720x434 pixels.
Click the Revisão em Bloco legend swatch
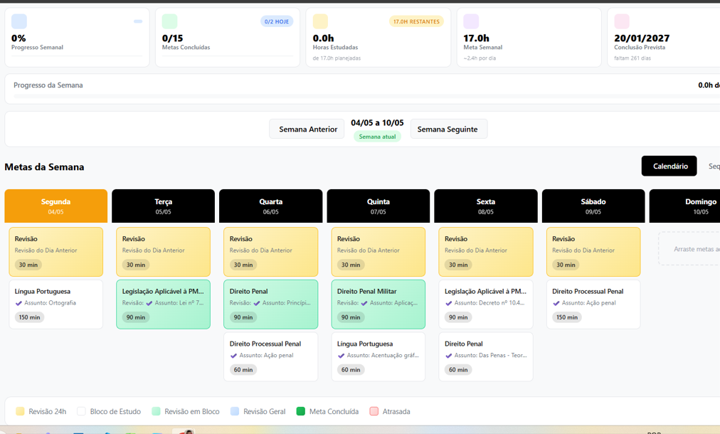[156, 411]
